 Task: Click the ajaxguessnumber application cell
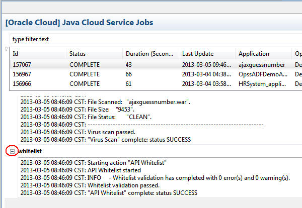[x=262, y=64]
